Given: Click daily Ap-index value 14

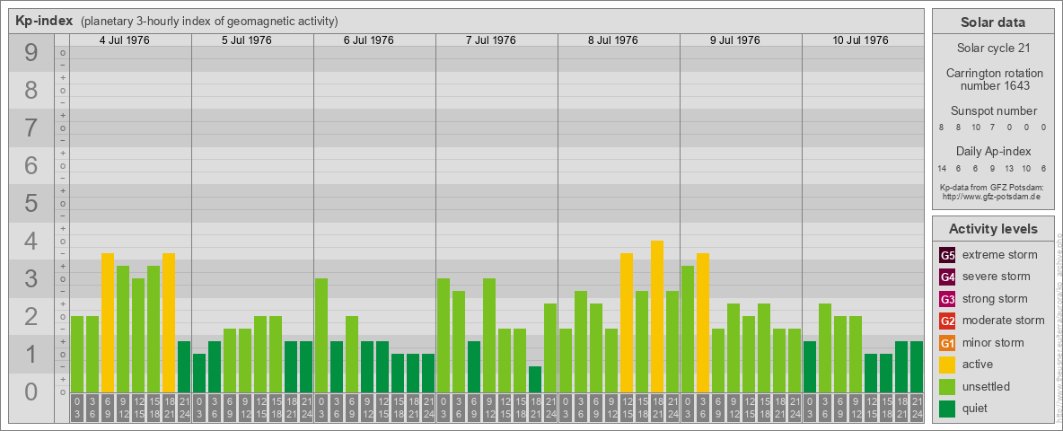Looking at the screenshot, I should coord(942,168).
